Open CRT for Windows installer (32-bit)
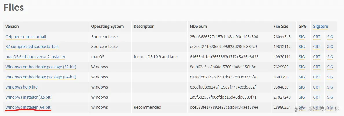 [317, 97]
